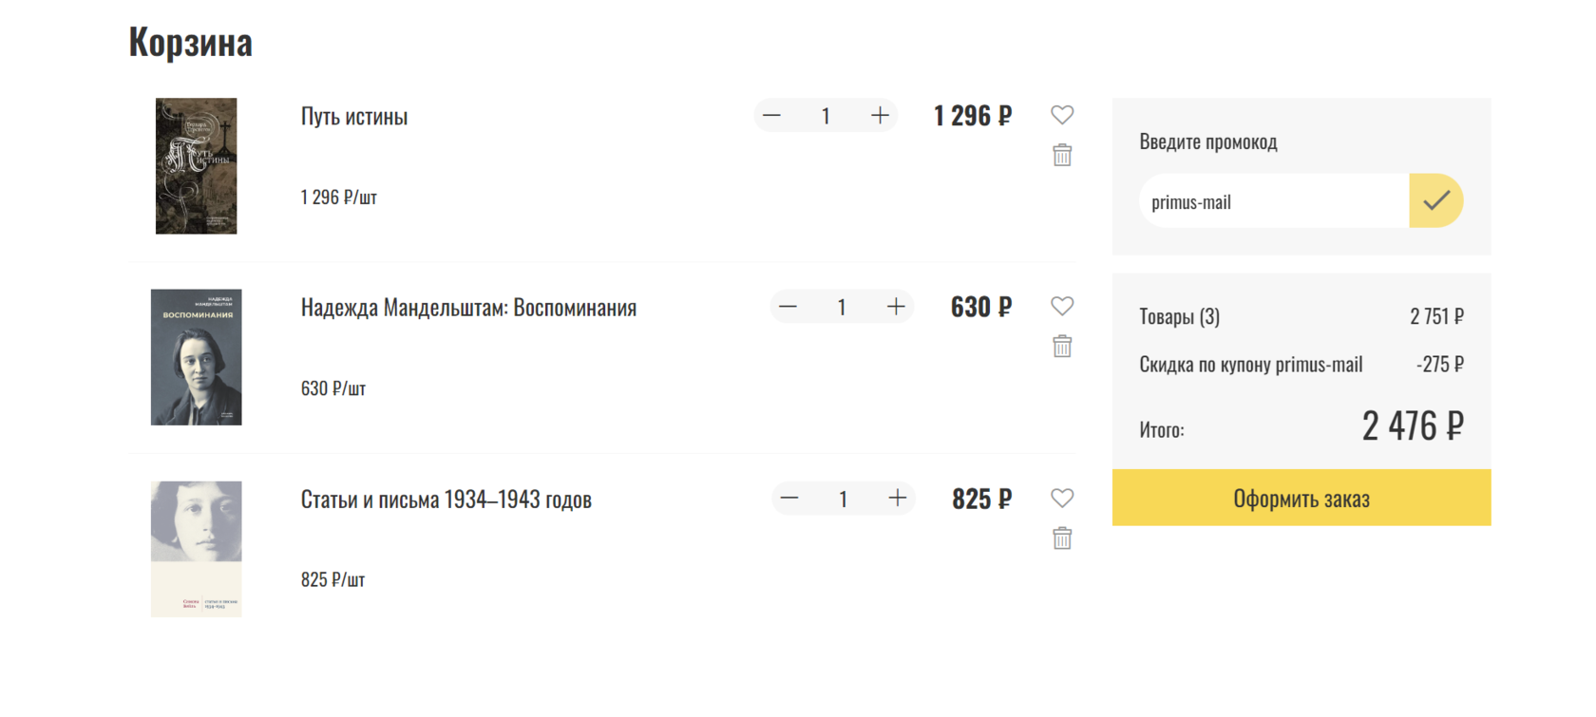
Task: Increase quantity of Надежда Мандельштам: Воспоминания
Action: 896,307
